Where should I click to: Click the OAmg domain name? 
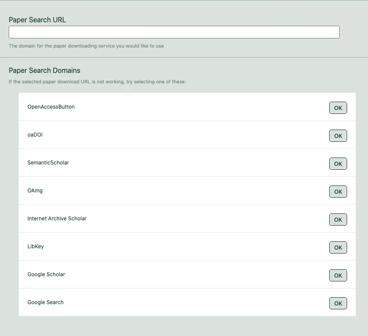pos(35,191)
